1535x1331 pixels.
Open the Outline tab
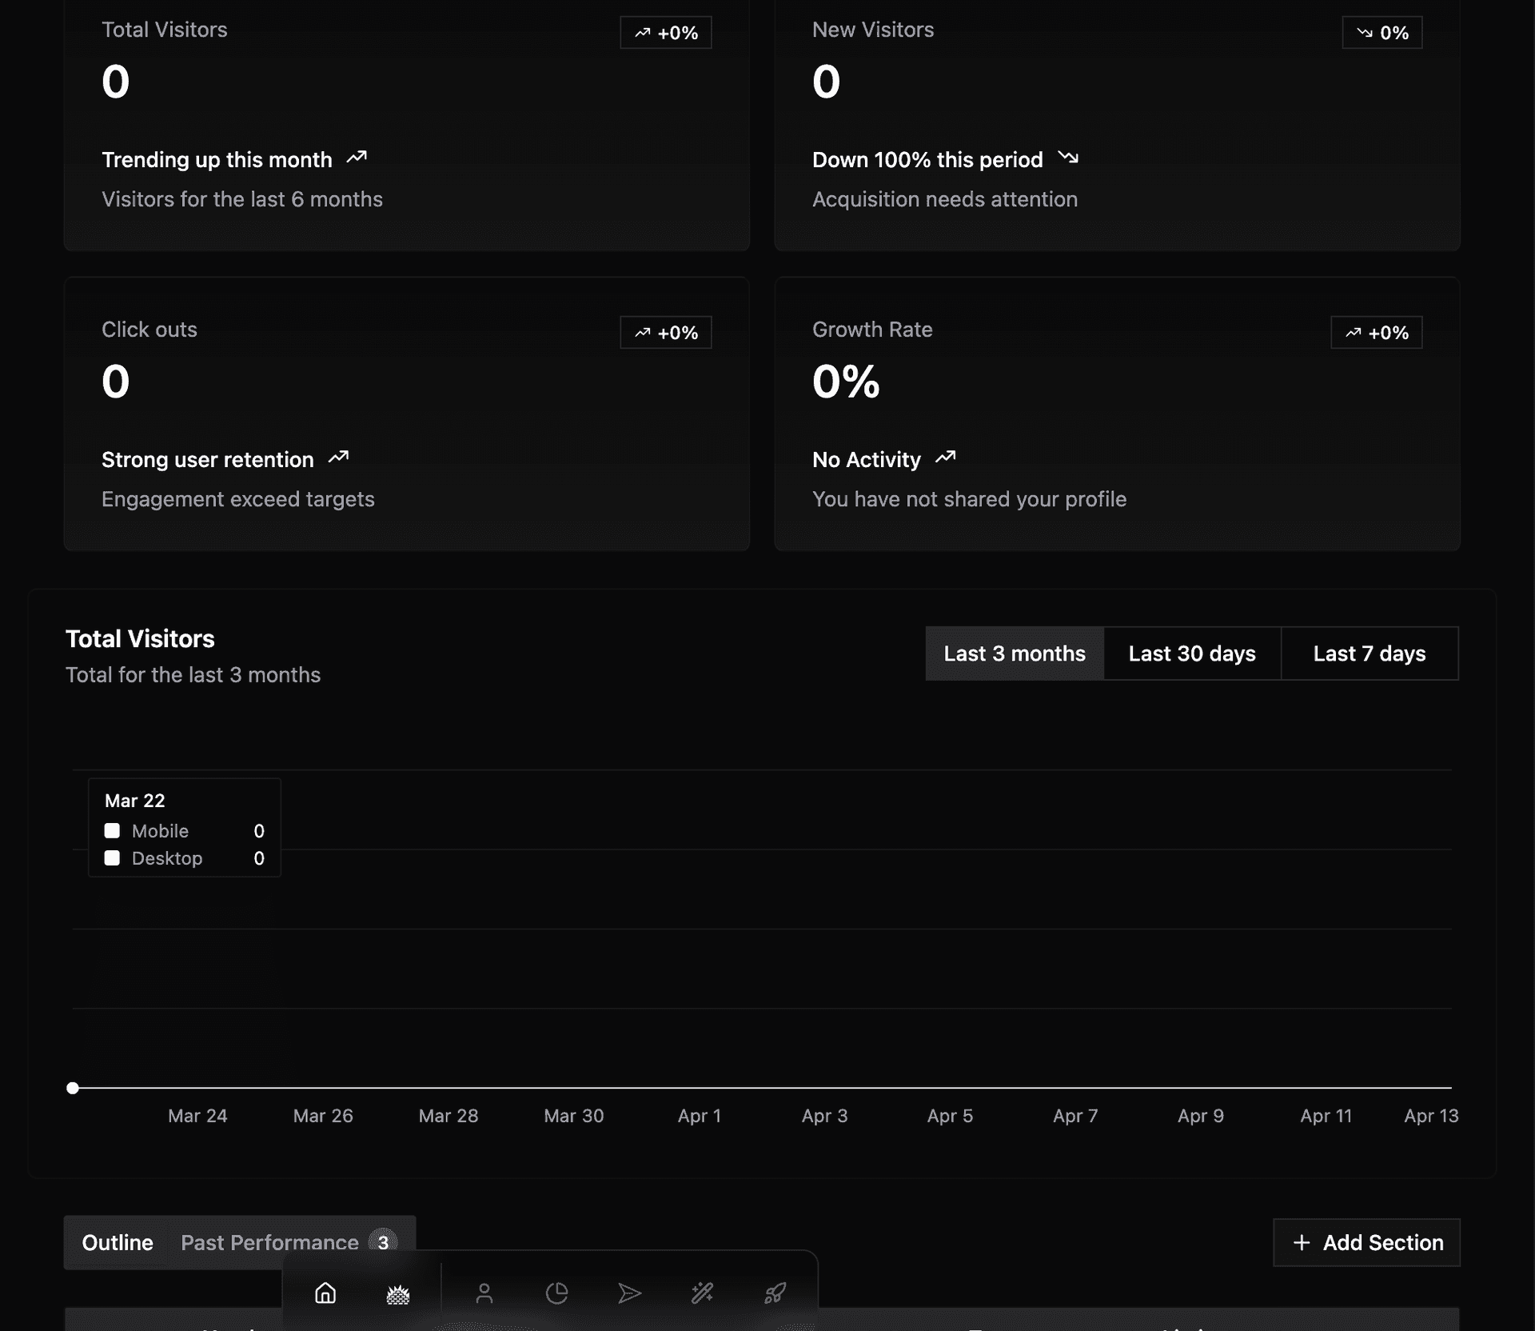tap(118, 1242)
